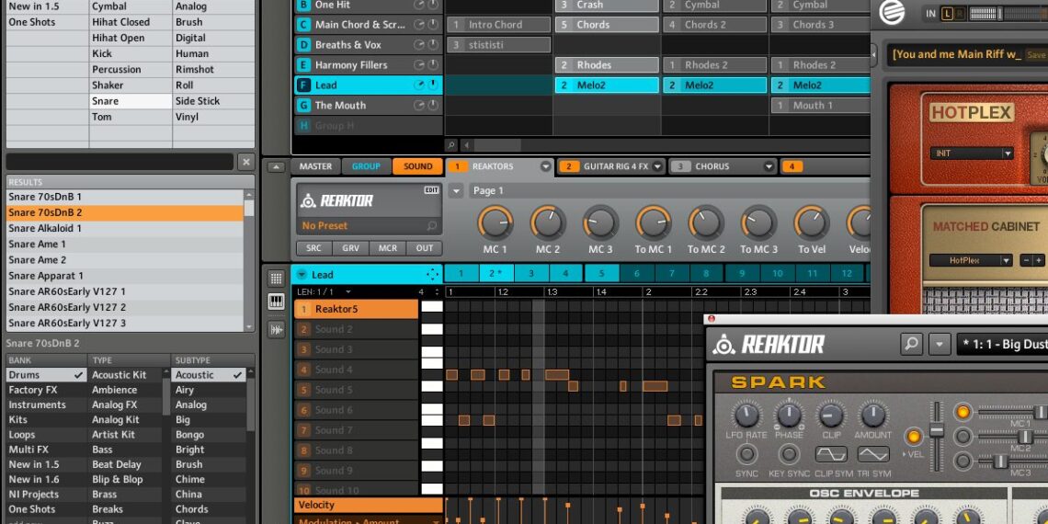
Task: Toggle the Sync button under LFO Rate
Action: coord(746,454)
